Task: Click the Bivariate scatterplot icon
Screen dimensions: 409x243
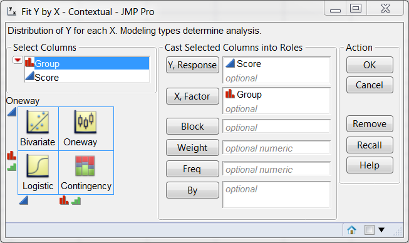Action: (38, 122)
